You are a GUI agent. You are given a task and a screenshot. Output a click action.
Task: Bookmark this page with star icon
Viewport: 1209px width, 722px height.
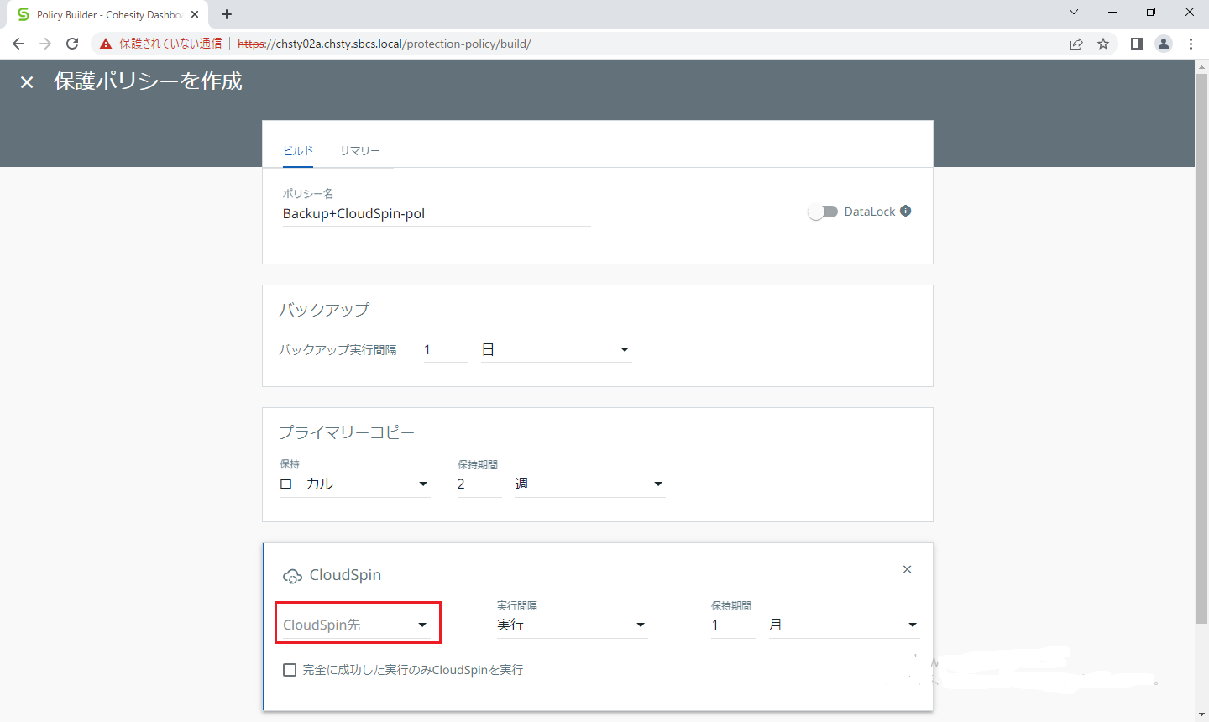click(x=1103, y=44)
